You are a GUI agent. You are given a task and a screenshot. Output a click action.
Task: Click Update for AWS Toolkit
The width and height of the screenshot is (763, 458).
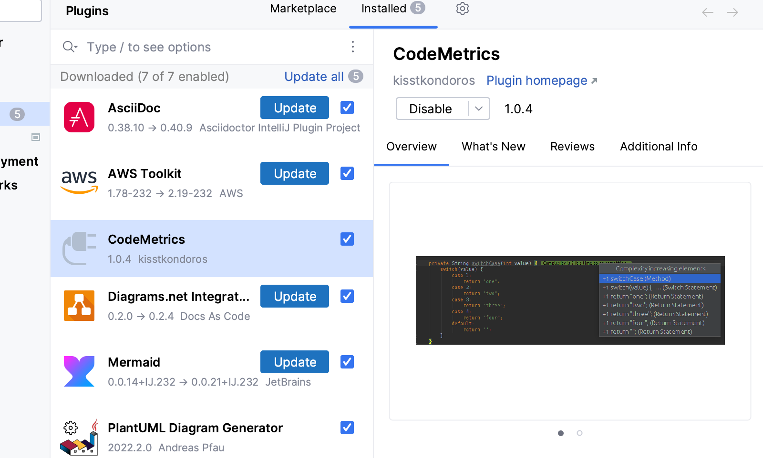(x=295, y=173)
